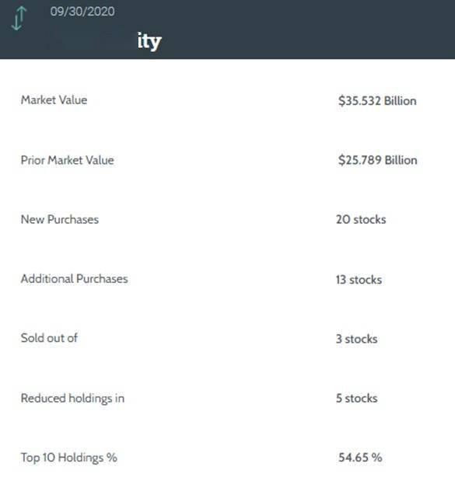Click the 20 stocks value
The width and height of the screenshot is (455, 481).
361,219
